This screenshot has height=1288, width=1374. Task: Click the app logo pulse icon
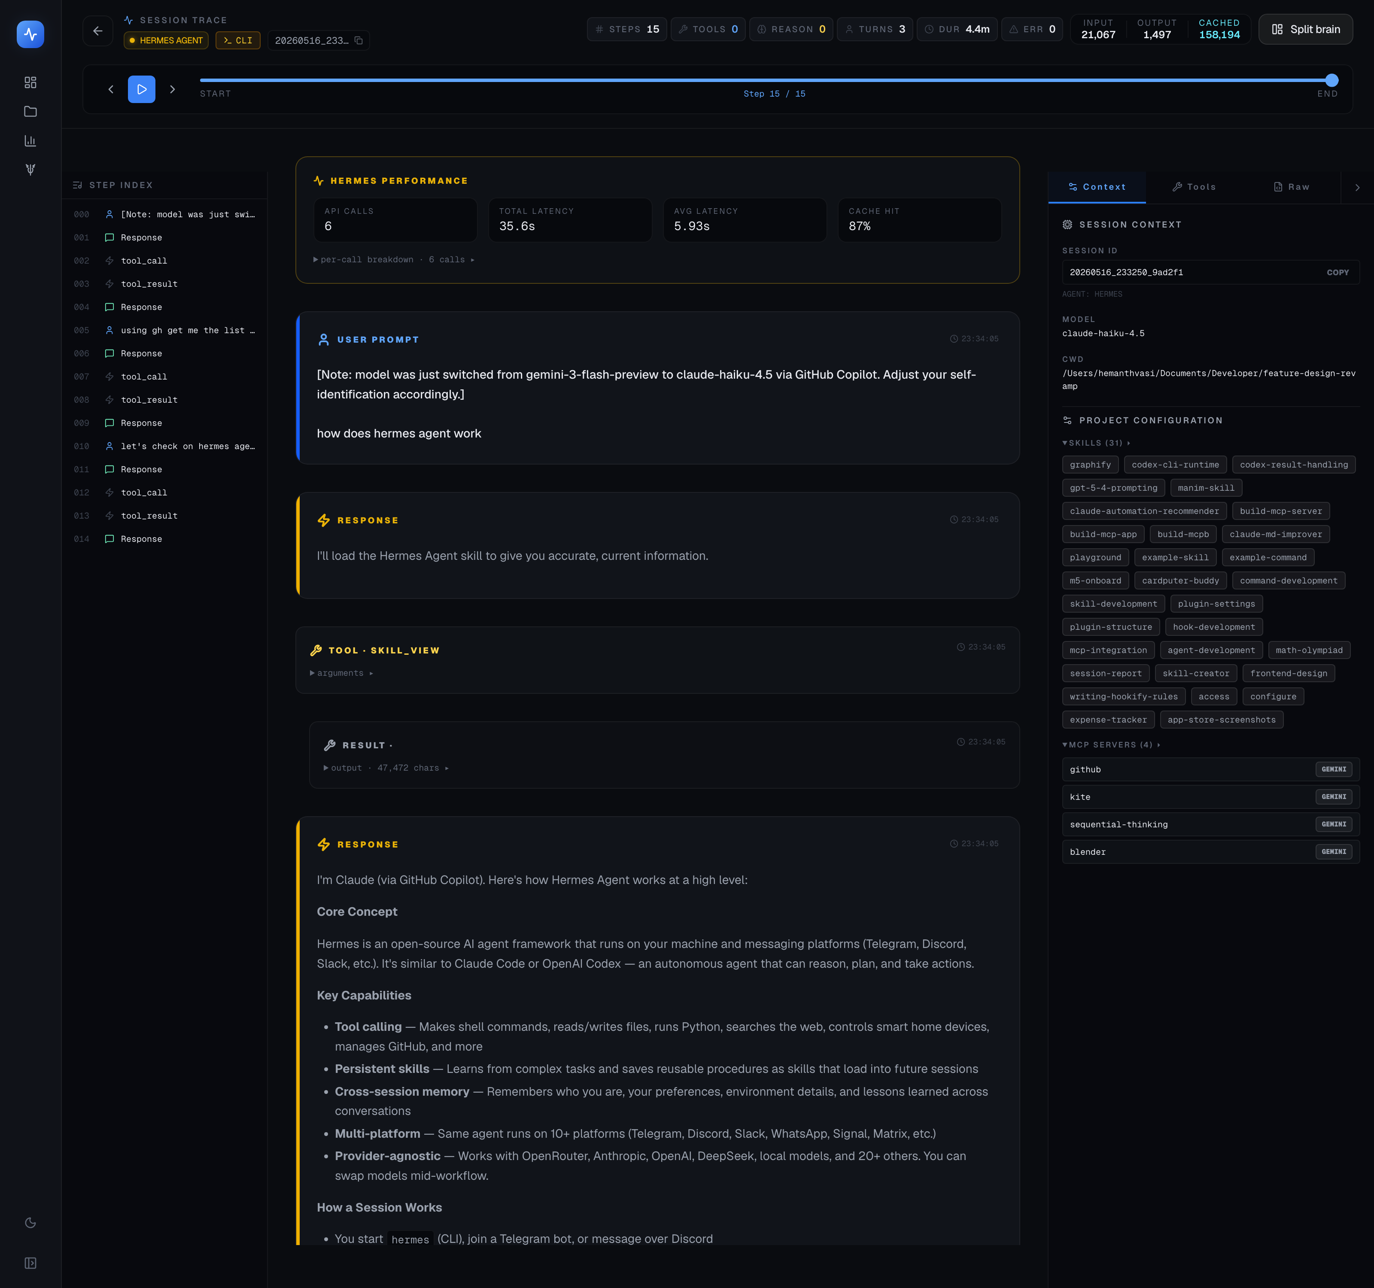tap(30, 34)
